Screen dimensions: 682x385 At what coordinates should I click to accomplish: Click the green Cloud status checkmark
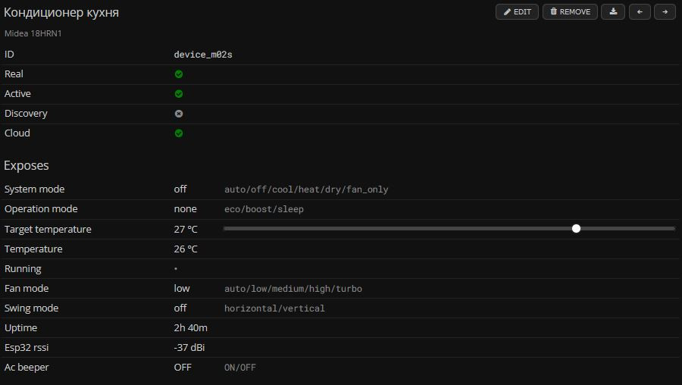pos(179,133)
